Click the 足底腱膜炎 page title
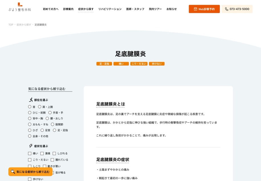The width and height of the screenshot is (261, 181). point(131,54)
